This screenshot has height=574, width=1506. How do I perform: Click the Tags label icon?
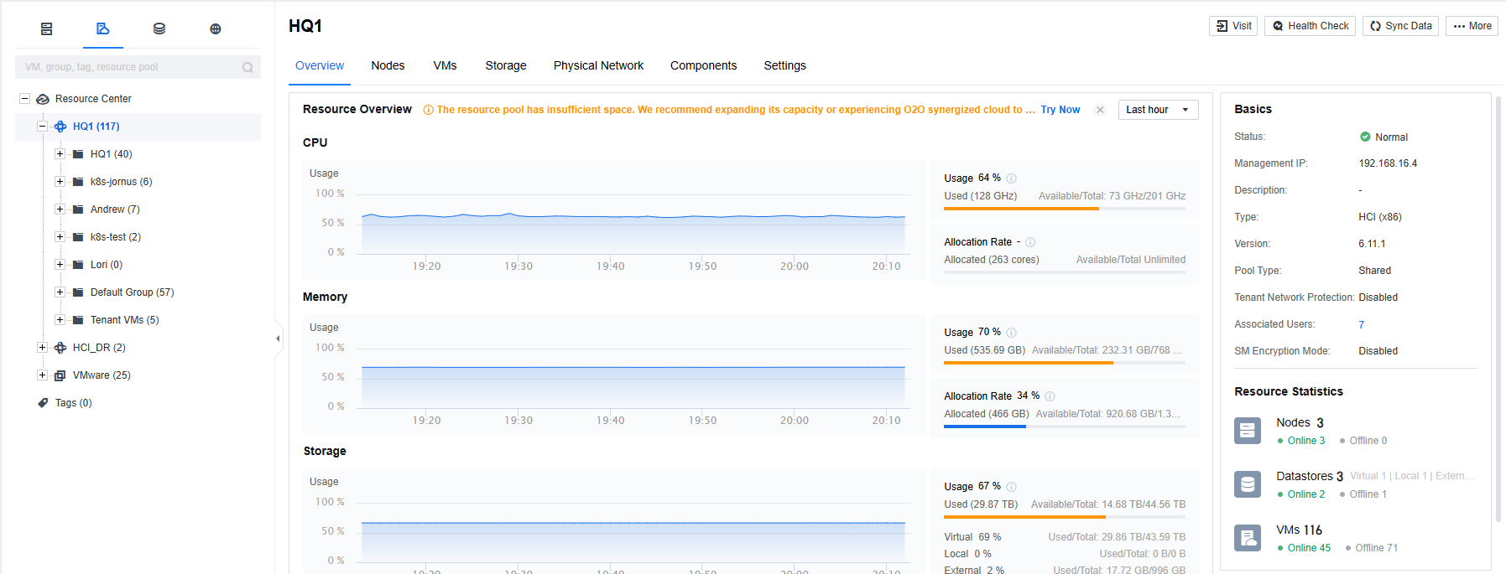tap(43, 403)
